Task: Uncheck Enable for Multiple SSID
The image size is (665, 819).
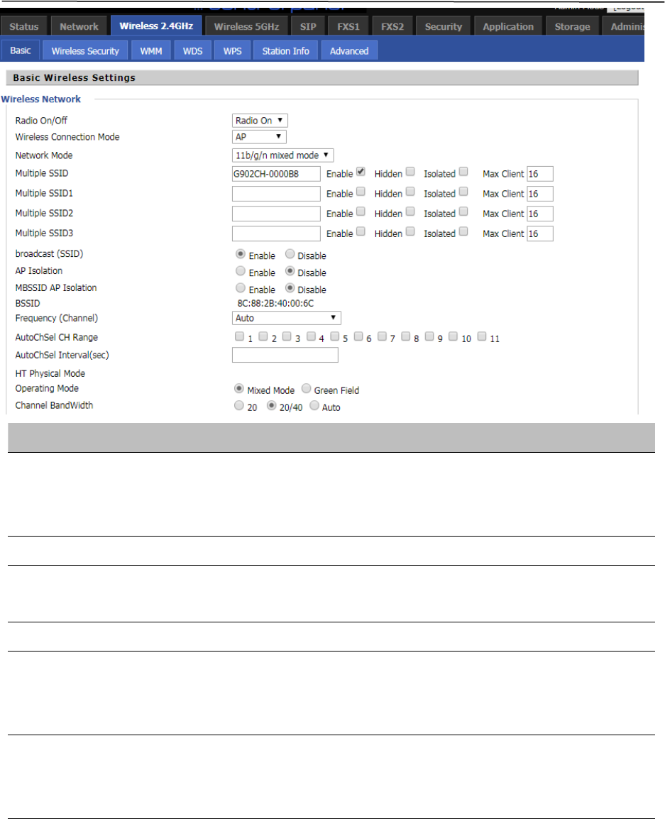Action: coord(361,172)
